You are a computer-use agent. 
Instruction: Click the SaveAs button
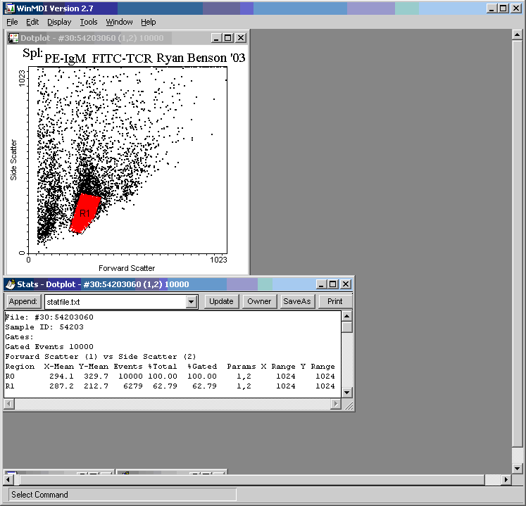pos(296,301)
